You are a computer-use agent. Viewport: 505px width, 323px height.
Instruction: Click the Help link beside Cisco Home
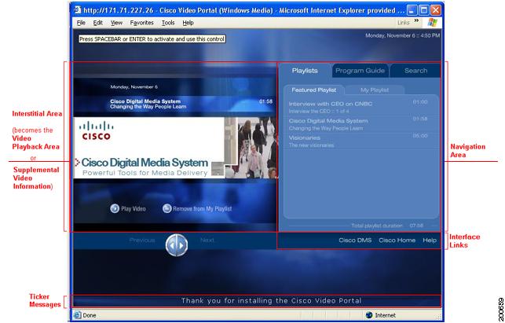tap(430, 240)
